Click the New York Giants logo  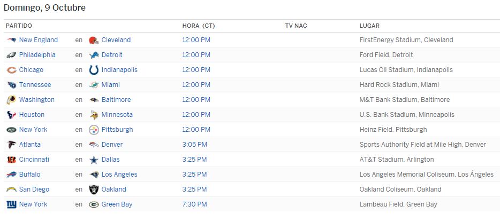point(11,204)
